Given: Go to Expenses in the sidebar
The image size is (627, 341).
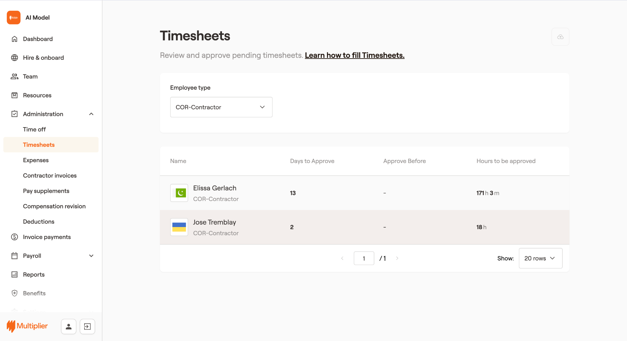Looking at the screenshot, I should click(36, 160).
